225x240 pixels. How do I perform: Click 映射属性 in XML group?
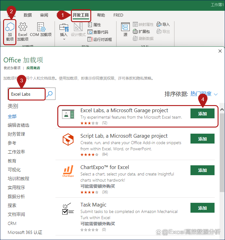143,25
